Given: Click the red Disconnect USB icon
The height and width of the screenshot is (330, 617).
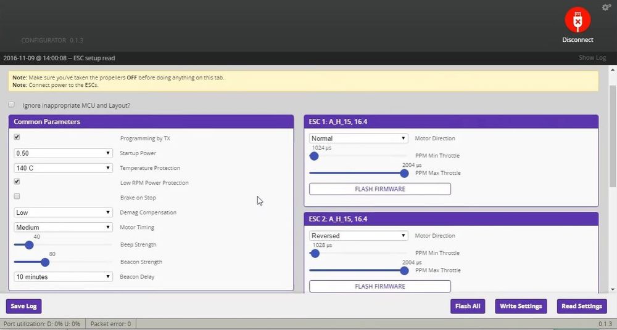Looking at the screenshot, I should pos(577,22).
